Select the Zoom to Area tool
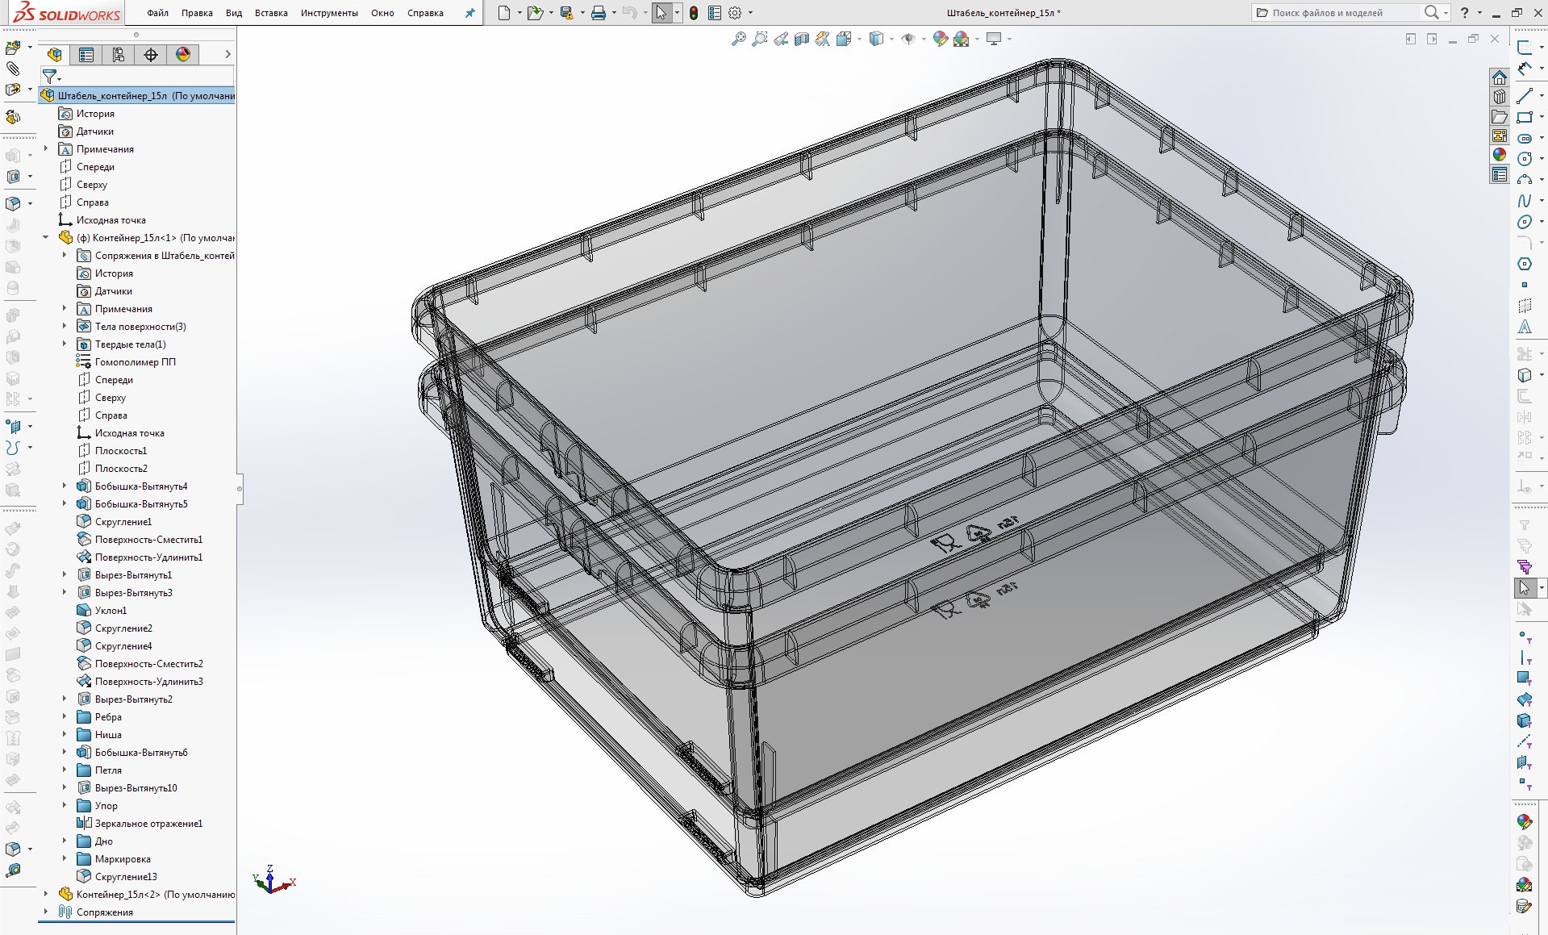1548x935 pixels. pyautogui.click(x=759, y=39)
